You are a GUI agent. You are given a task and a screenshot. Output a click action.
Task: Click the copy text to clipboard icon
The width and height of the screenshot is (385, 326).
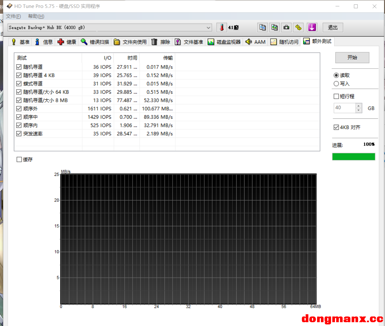[x=263, y=28]
